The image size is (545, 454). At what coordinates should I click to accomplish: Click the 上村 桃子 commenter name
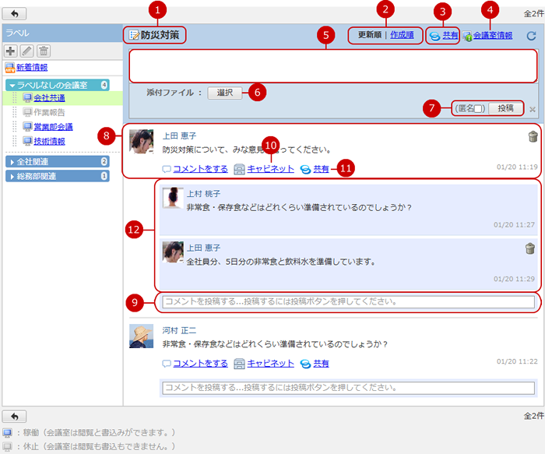pyautogui.click(x=204, y=194)
